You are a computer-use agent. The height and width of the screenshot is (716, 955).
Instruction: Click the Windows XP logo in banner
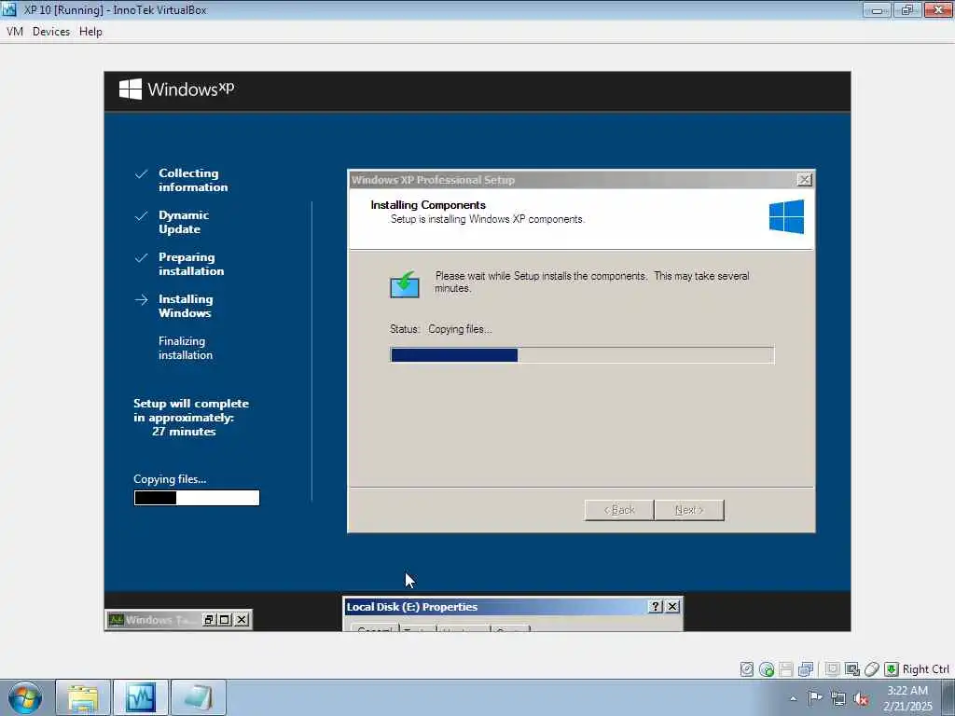pyautogui.click(x=176, y=89)
